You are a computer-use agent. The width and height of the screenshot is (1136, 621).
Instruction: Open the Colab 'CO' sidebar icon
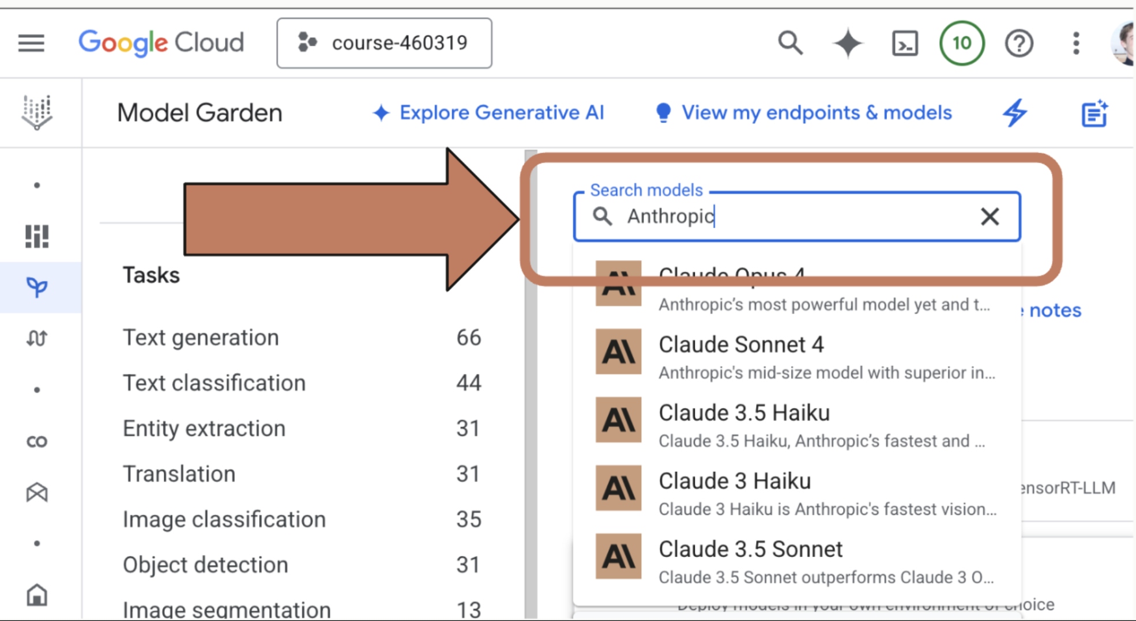tap(37, 441)
